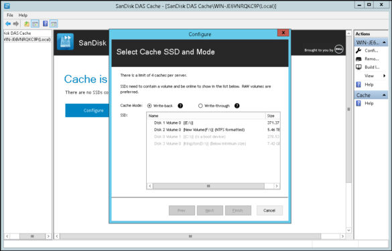Collapse the WIN-JE6 actions section
392x251 pixels.
point(384,42)
